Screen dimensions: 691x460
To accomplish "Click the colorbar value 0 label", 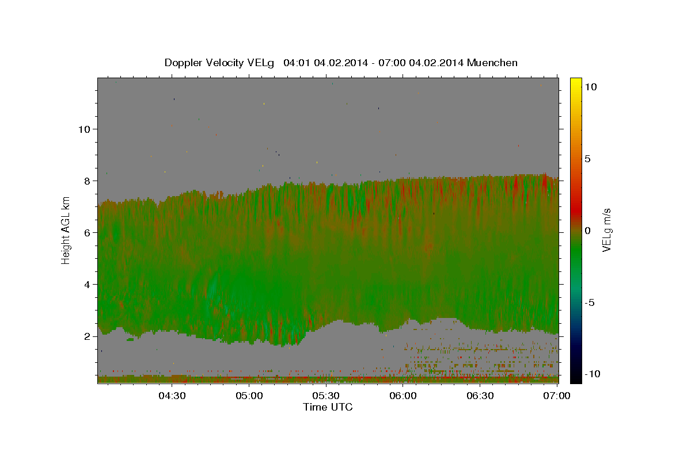I will 587,230.
